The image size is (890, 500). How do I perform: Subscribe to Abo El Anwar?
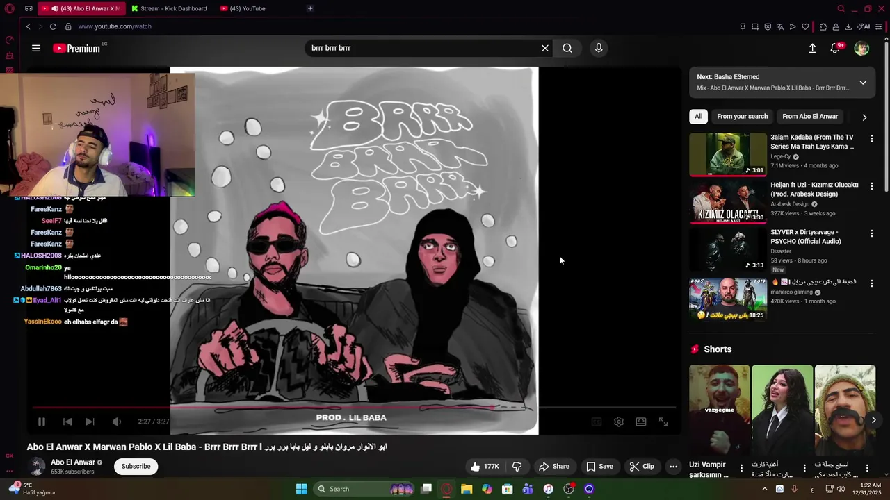click(136, 467)
